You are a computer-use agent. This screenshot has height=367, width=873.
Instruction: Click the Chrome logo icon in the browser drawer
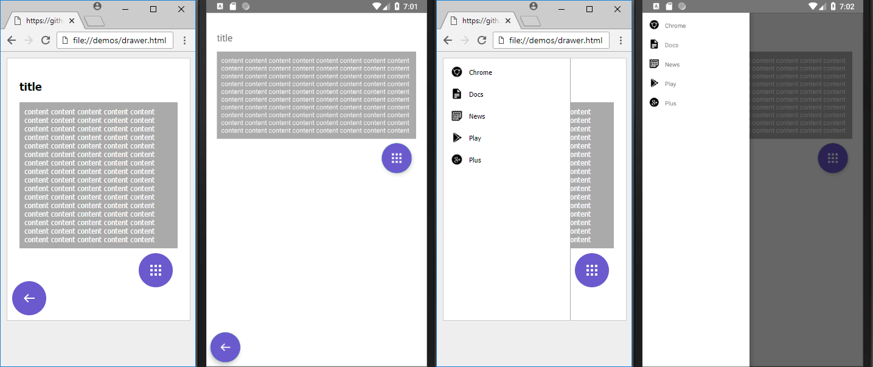point(457,72)
